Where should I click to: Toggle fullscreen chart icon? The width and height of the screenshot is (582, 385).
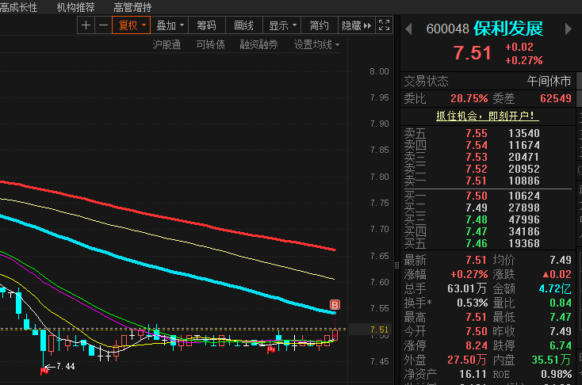coord(384,25)
